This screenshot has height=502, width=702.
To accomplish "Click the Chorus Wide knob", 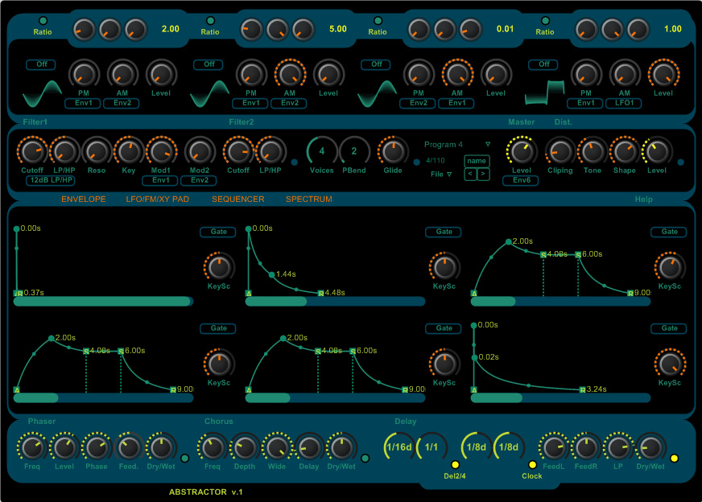I will coord(277,447).
